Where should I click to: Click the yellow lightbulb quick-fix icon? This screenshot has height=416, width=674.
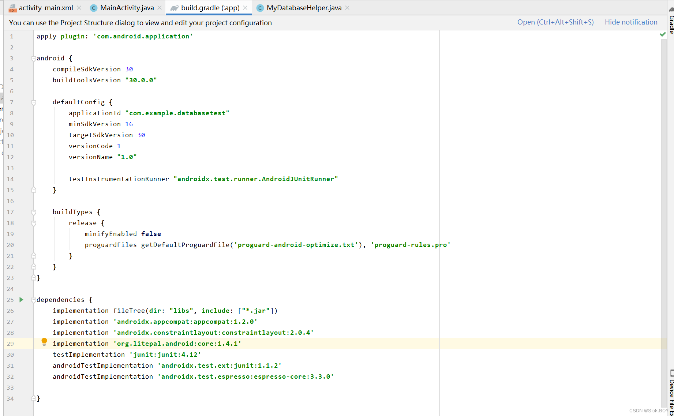(x=44, y=342)
